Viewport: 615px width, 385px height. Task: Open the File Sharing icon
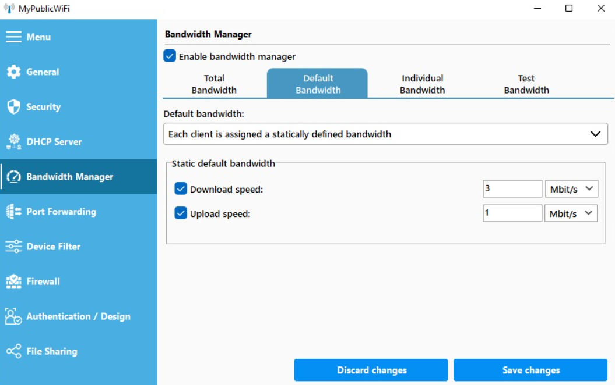pyautogui.click(x=13, y=351)
